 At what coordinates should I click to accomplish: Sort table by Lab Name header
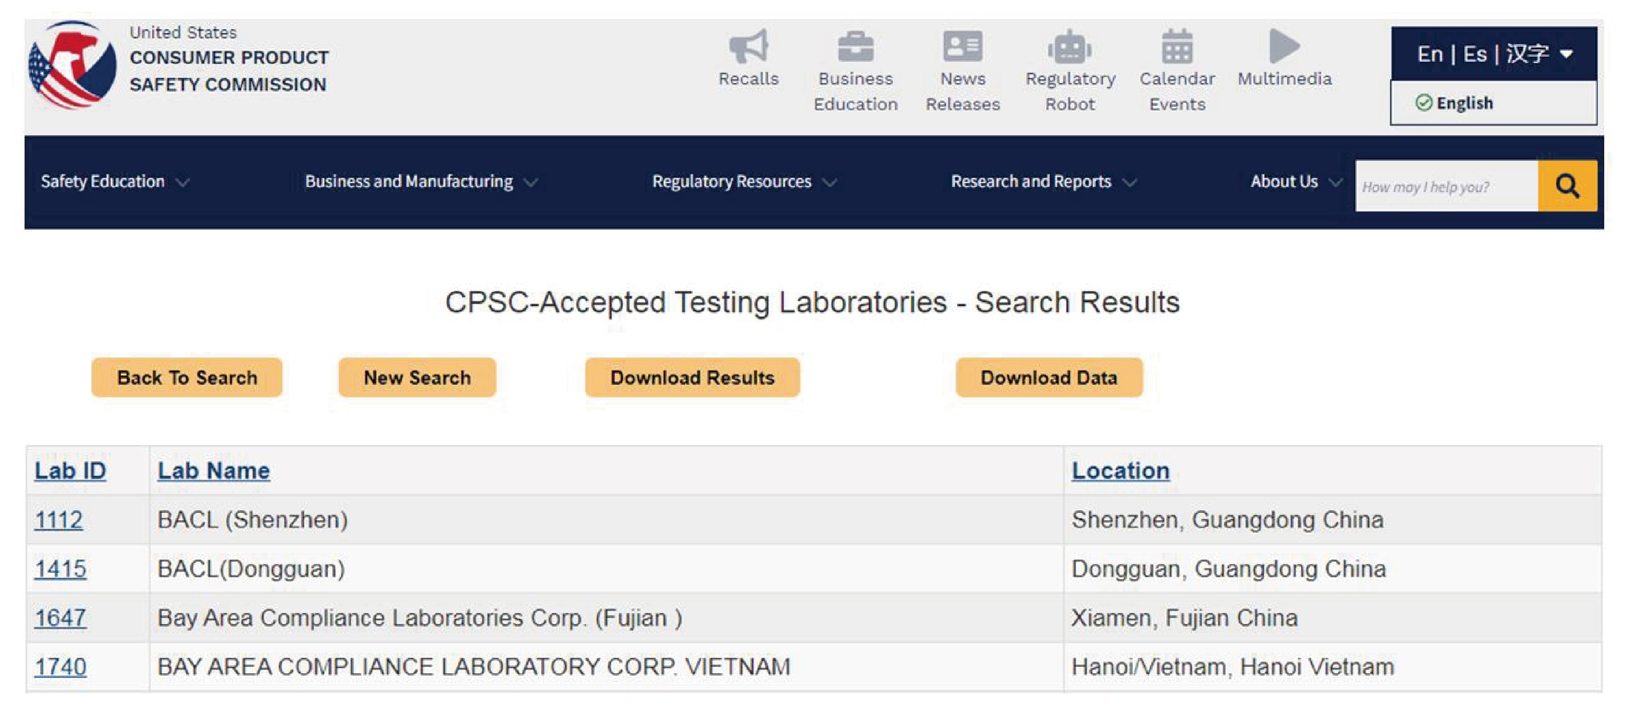point(213,471)
